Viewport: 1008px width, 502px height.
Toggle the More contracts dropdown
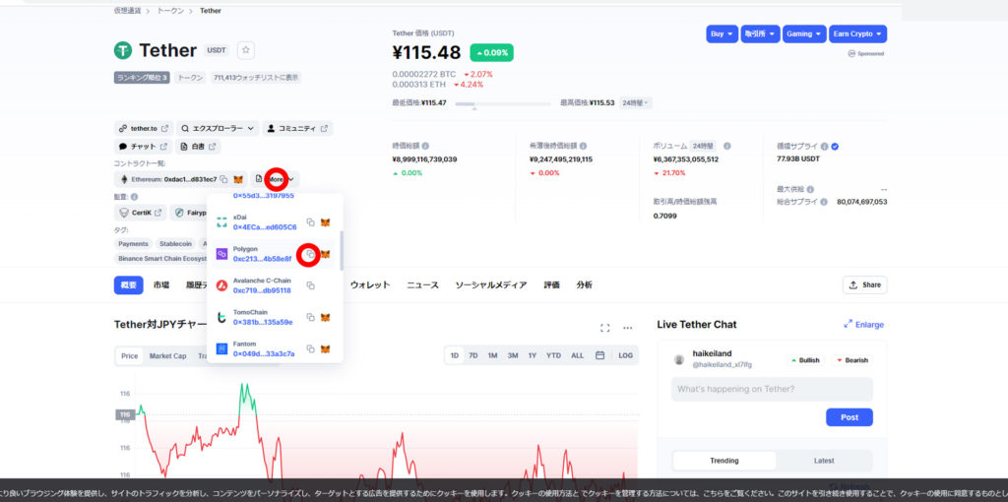click(x=276, y=179)
